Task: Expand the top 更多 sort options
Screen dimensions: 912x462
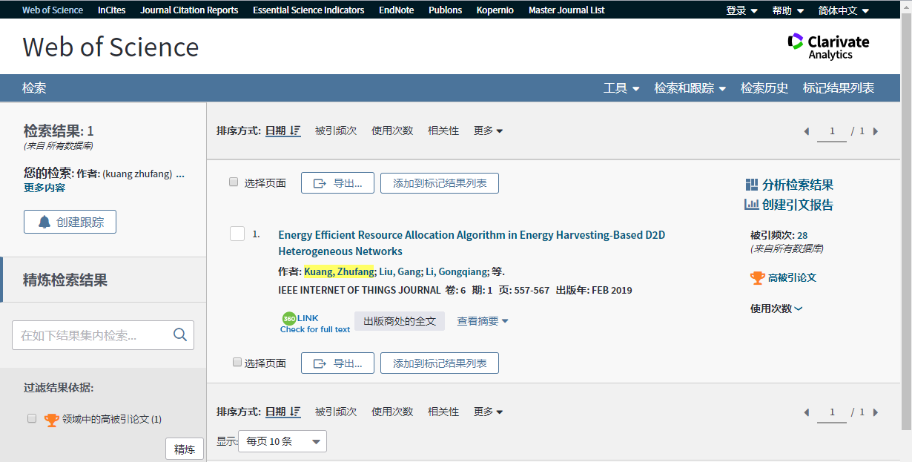Action: click(488, 131)
